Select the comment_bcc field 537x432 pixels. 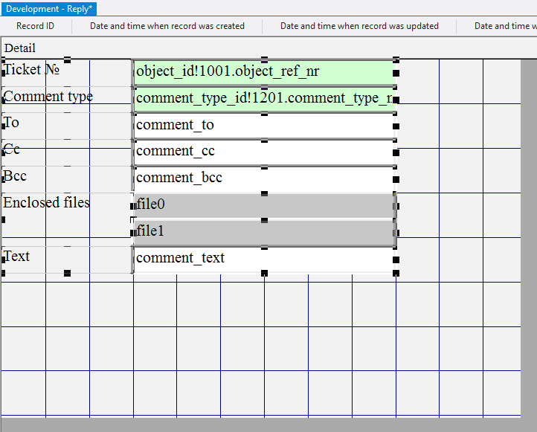tap(263, 178)
